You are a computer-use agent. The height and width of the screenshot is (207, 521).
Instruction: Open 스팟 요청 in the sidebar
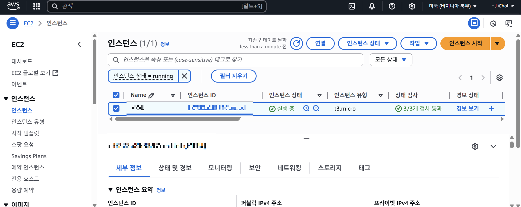point(23,145)
